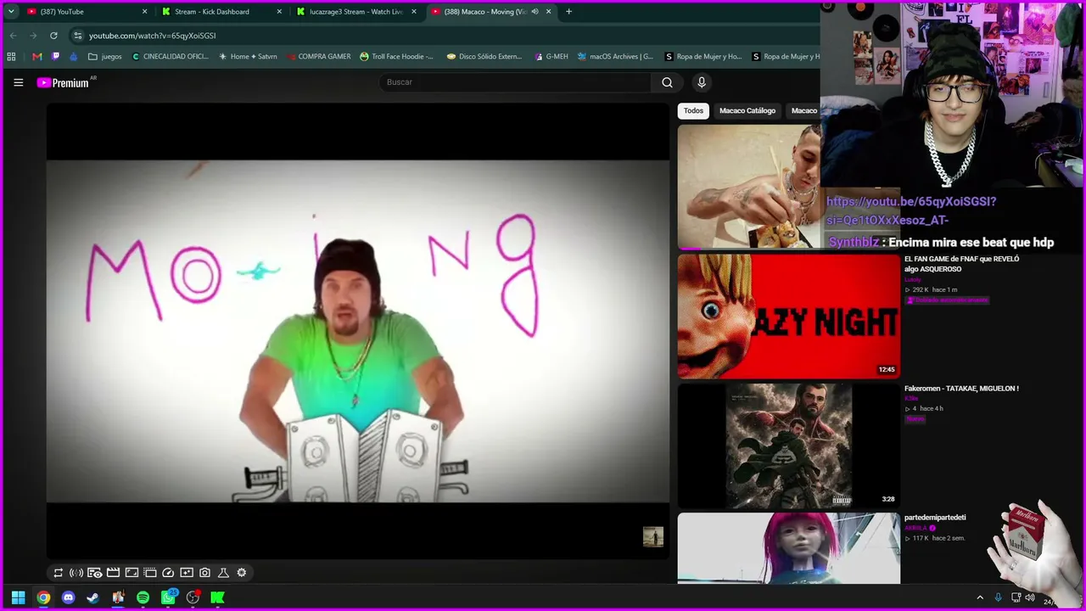Toggle the list-with-eye visibility icon
The width and height of the screenshot is (1086, 611).
[94, 573]
